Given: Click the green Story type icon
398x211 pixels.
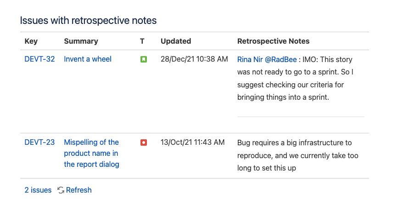Looking at the screenshot, I should point(144,59).
